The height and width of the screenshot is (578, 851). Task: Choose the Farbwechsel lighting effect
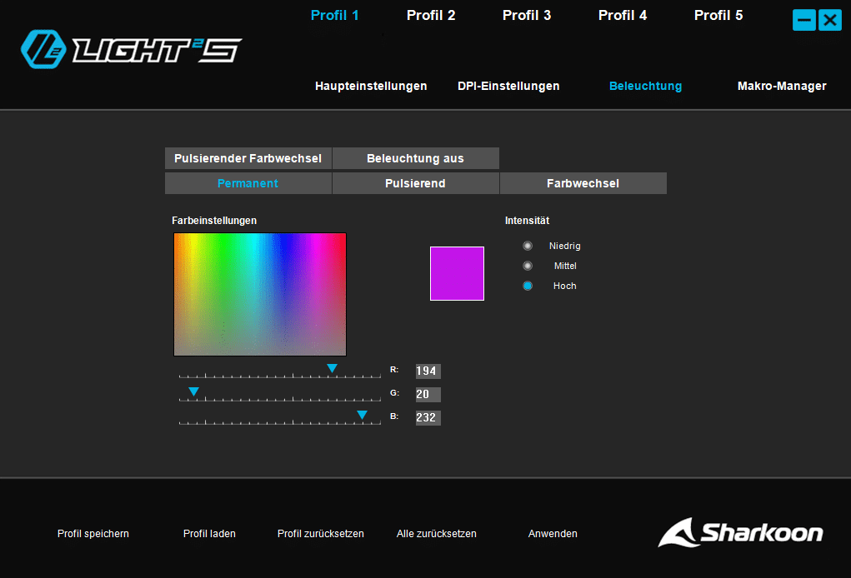(x=583, y=183)
